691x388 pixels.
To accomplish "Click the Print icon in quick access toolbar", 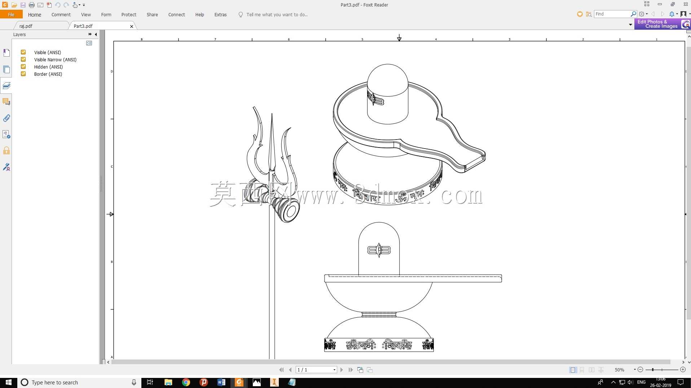I will coord(32,5).
